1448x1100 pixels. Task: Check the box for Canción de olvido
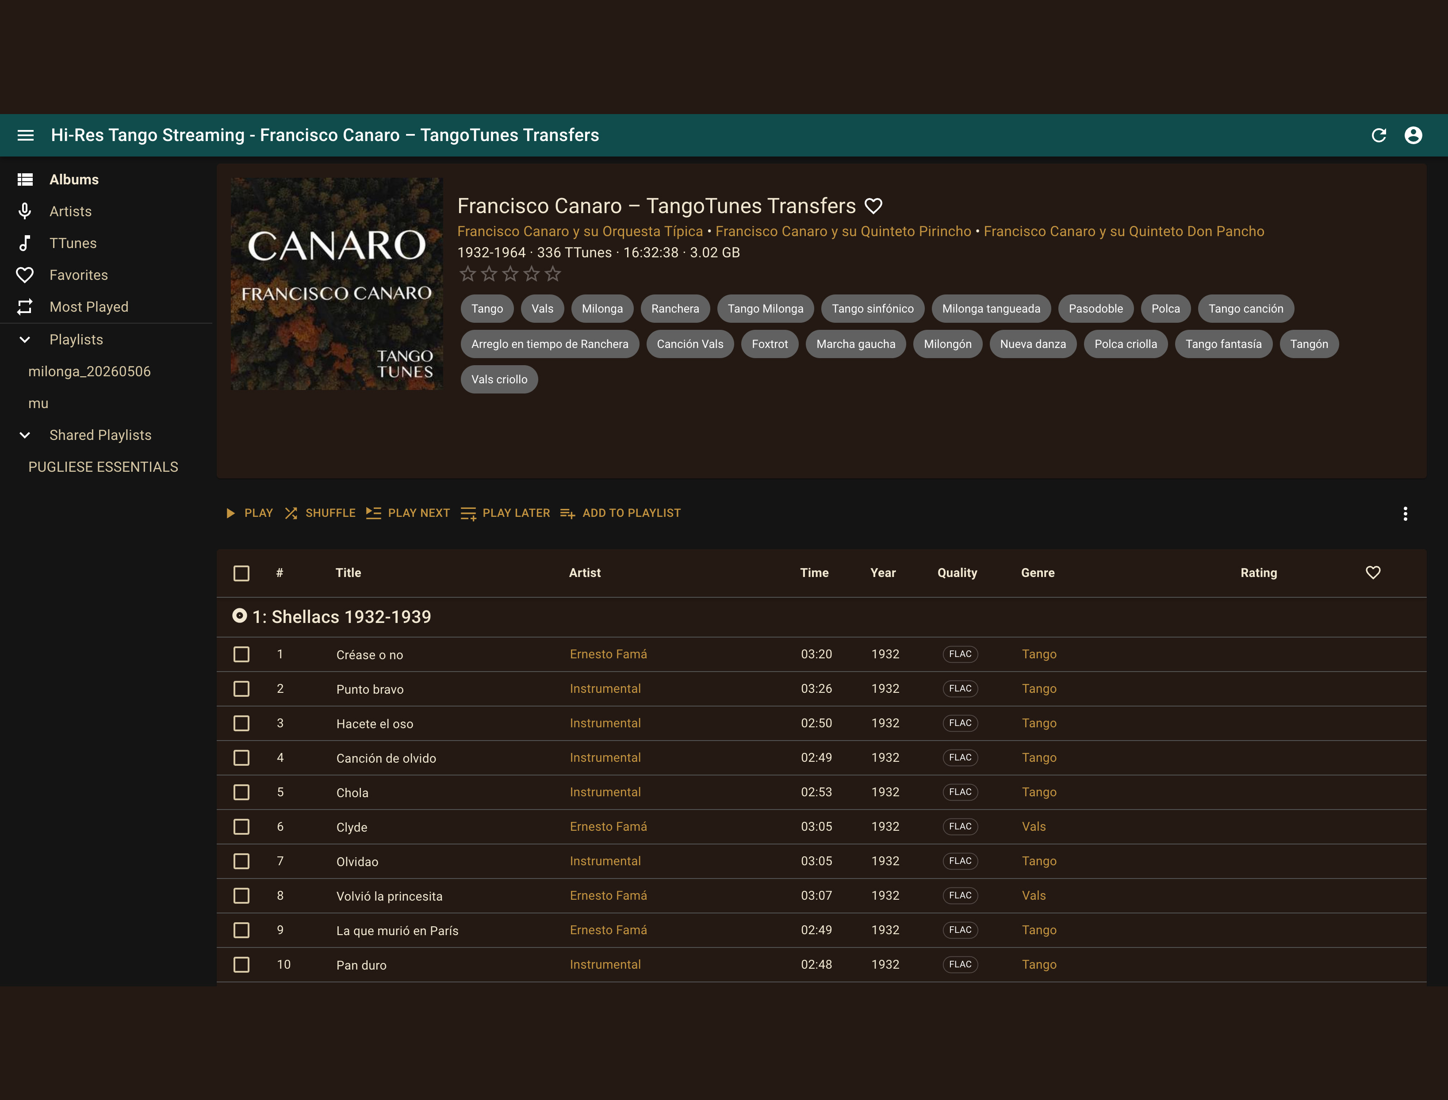tap(241, 757)
